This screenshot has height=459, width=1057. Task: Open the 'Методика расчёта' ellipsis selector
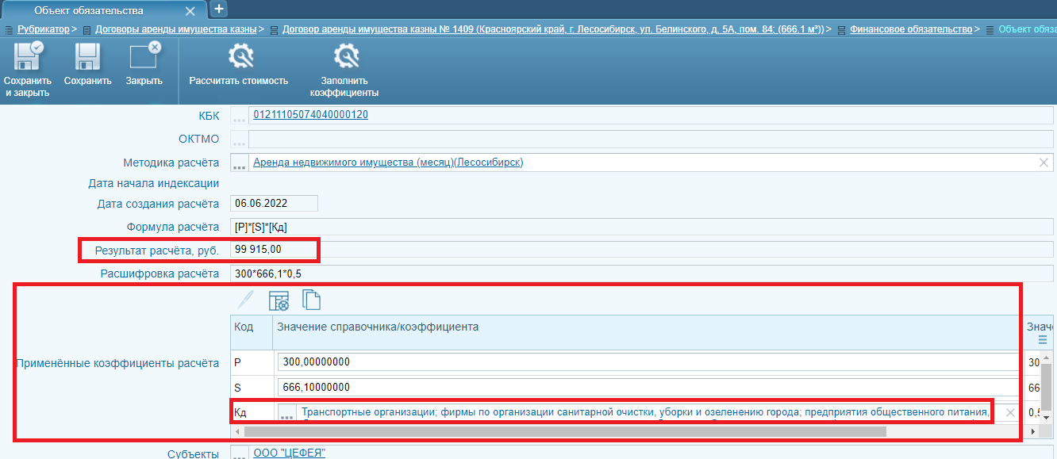point(239,163)
